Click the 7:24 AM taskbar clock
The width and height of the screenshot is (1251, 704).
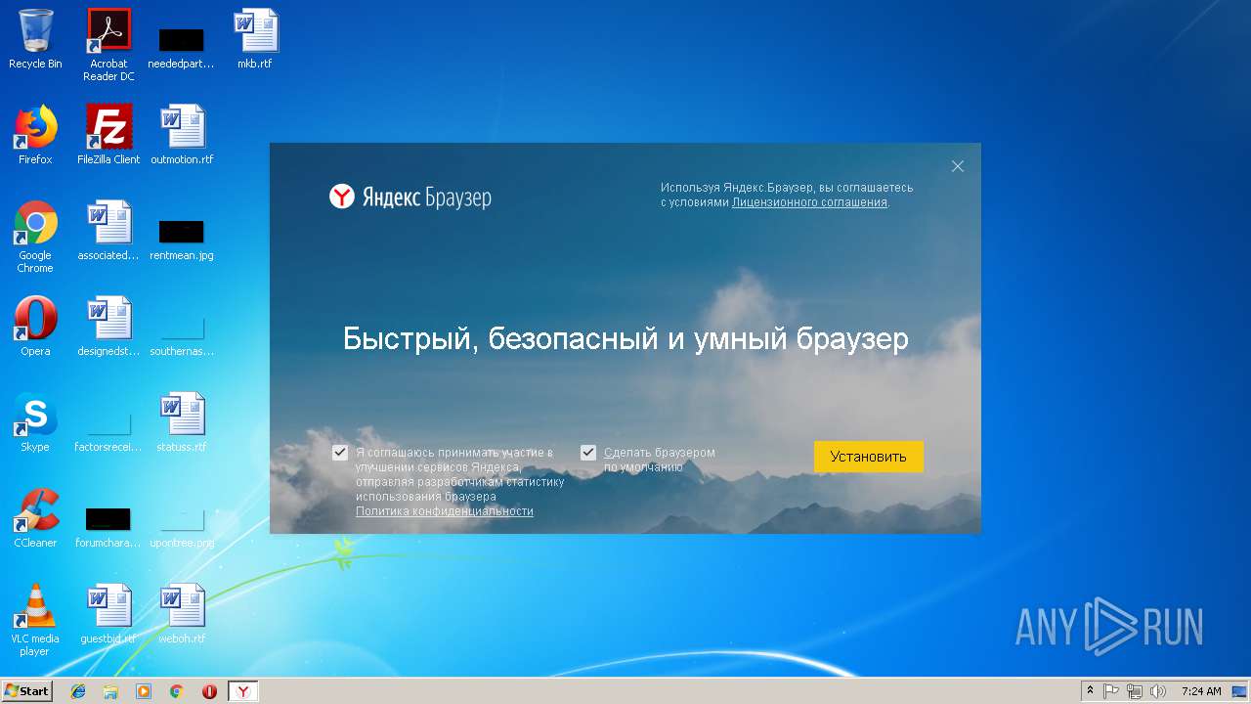coord(1201,691)
